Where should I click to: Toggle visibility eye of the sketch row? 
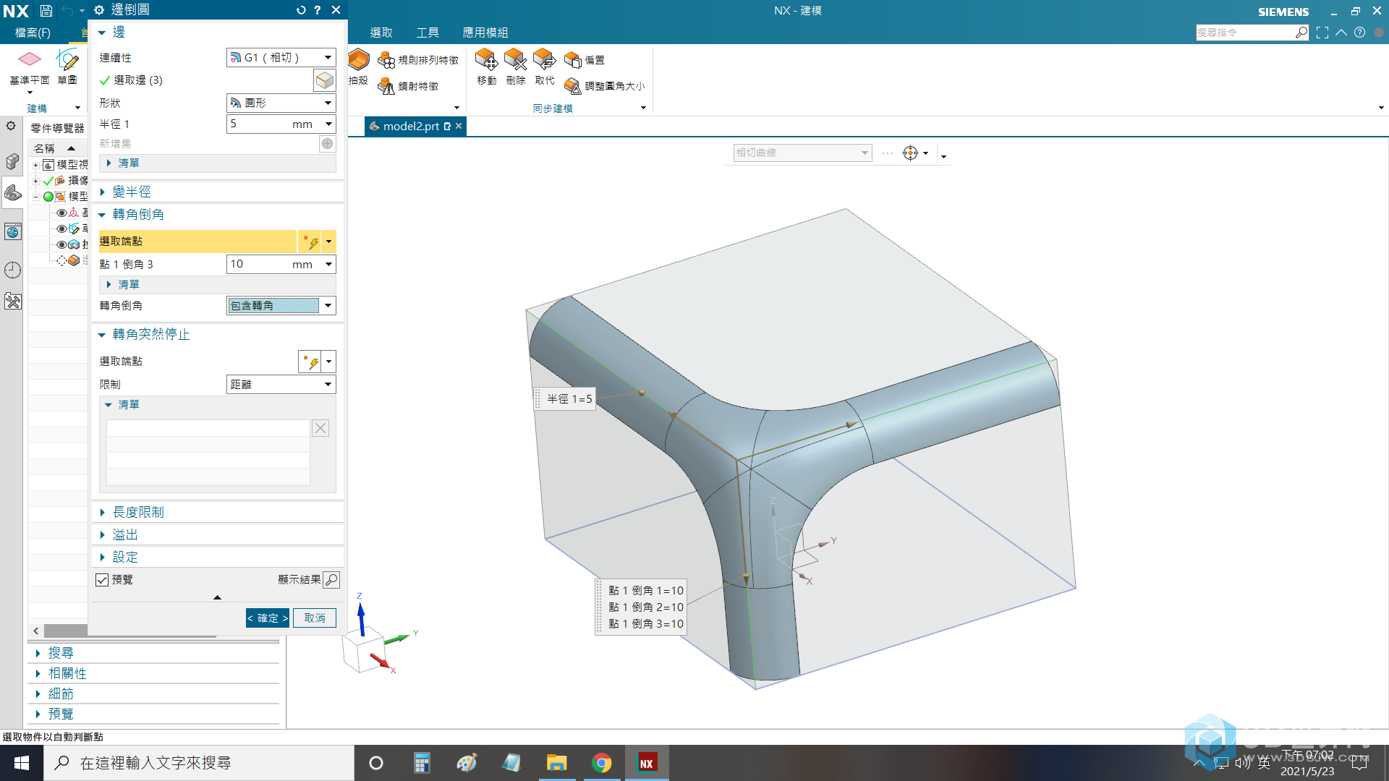[61, 229]
